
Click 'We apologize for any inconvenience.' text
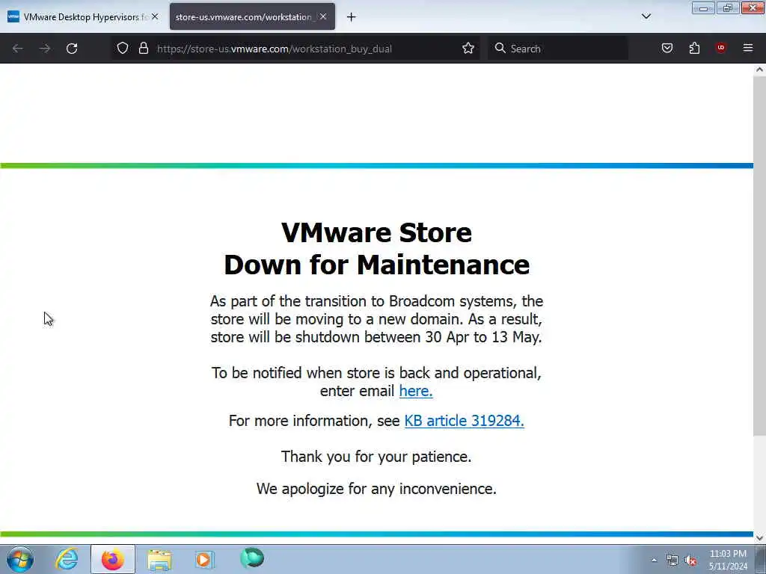(376, 489)
